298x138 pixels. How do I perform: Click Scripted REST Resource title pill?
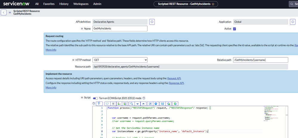[186, 4]
